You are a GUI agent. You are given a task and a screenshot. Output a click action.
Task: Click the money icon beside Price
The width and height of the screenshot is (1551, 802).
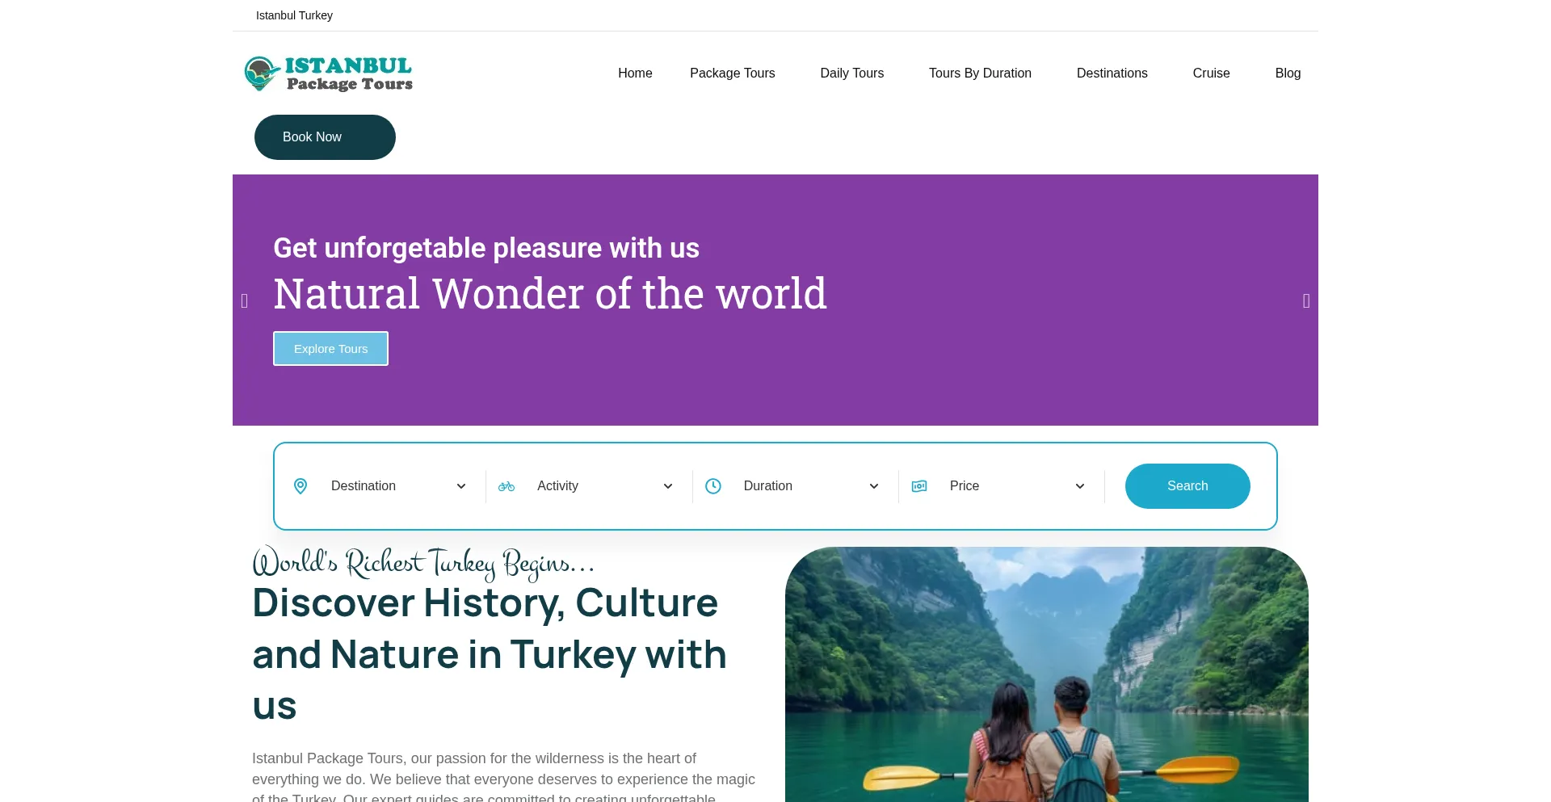919,486
